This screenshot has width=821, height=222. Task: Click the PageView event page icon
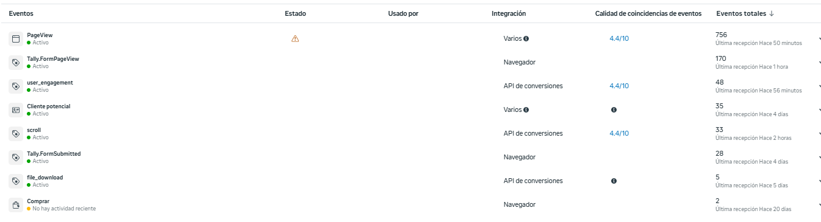16,39
